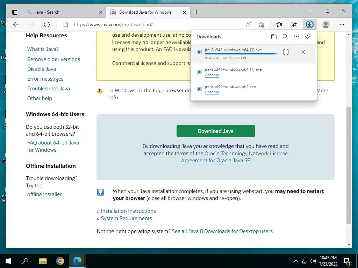The height and width of the screenshot is (268, 358).
Task: Open Windows taskbar search
Action: tap(25, 261)
